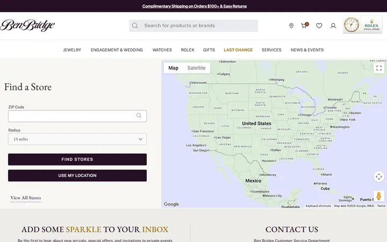Open the store locator pin icon

click(x=291, y=26)
